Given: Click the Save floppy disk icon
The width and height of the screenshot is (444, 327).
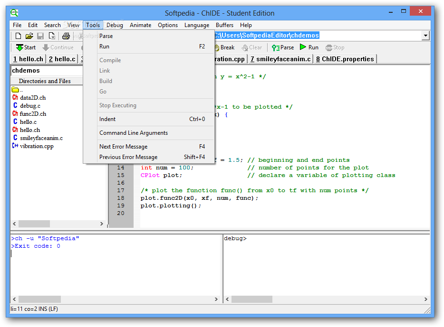Looking at the screenshot, I should [x=40, y=36].
